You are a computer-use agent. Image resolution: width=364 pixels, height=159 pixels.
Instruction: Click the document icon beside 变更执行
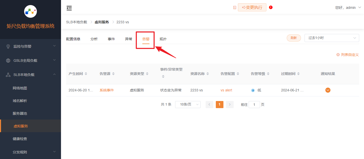(x=235, y=8)
